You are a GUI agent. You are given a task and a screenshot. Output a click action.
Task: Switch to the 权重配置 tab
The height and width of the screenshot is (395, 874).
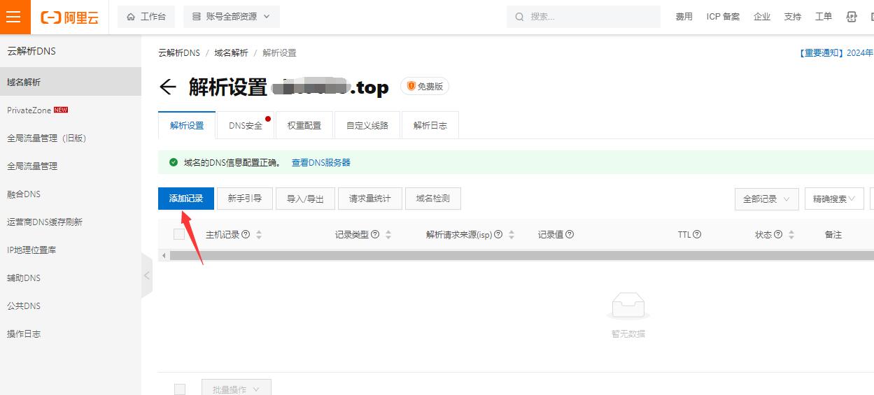coord(304,125)
